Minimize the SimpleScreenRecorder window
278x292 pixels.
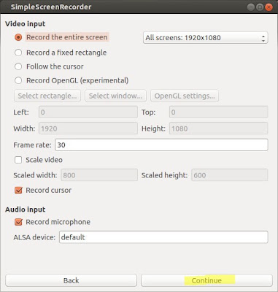[251, 7]
